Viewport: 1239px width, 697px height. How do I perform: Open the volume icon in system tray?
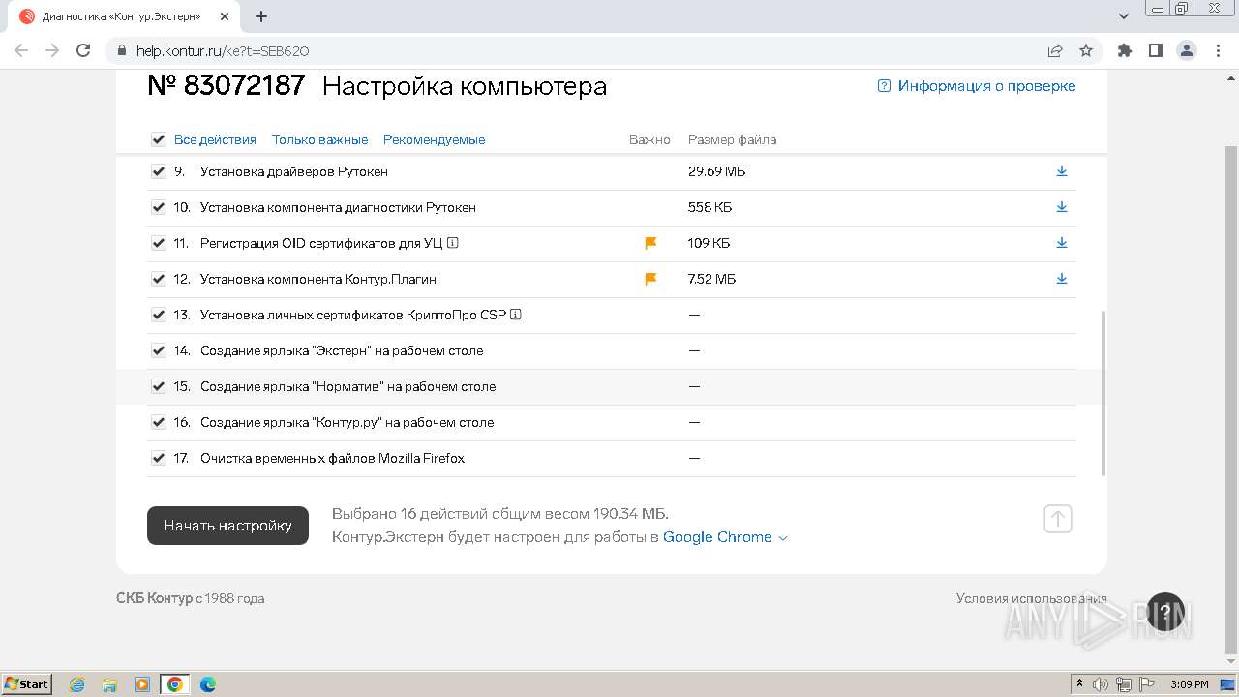[x=1101, y=684]
